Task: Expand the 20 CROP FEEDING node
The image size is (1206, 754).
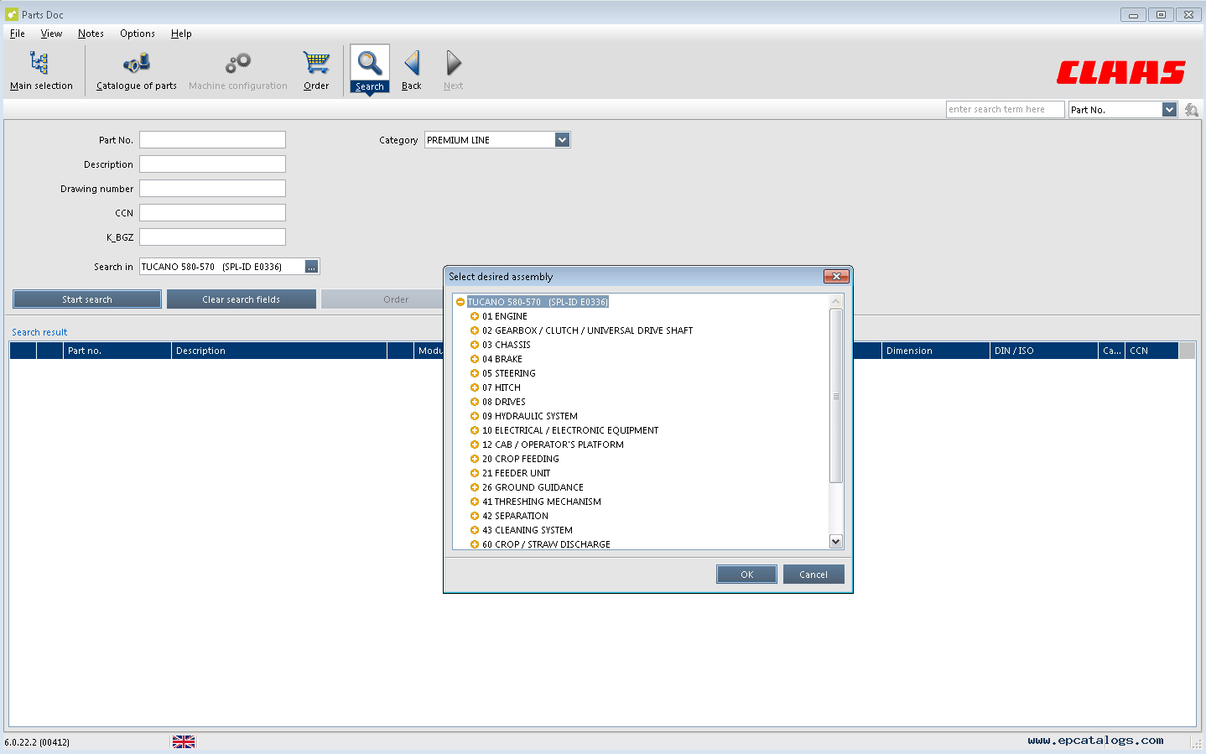Action: (x=475, y=459)
